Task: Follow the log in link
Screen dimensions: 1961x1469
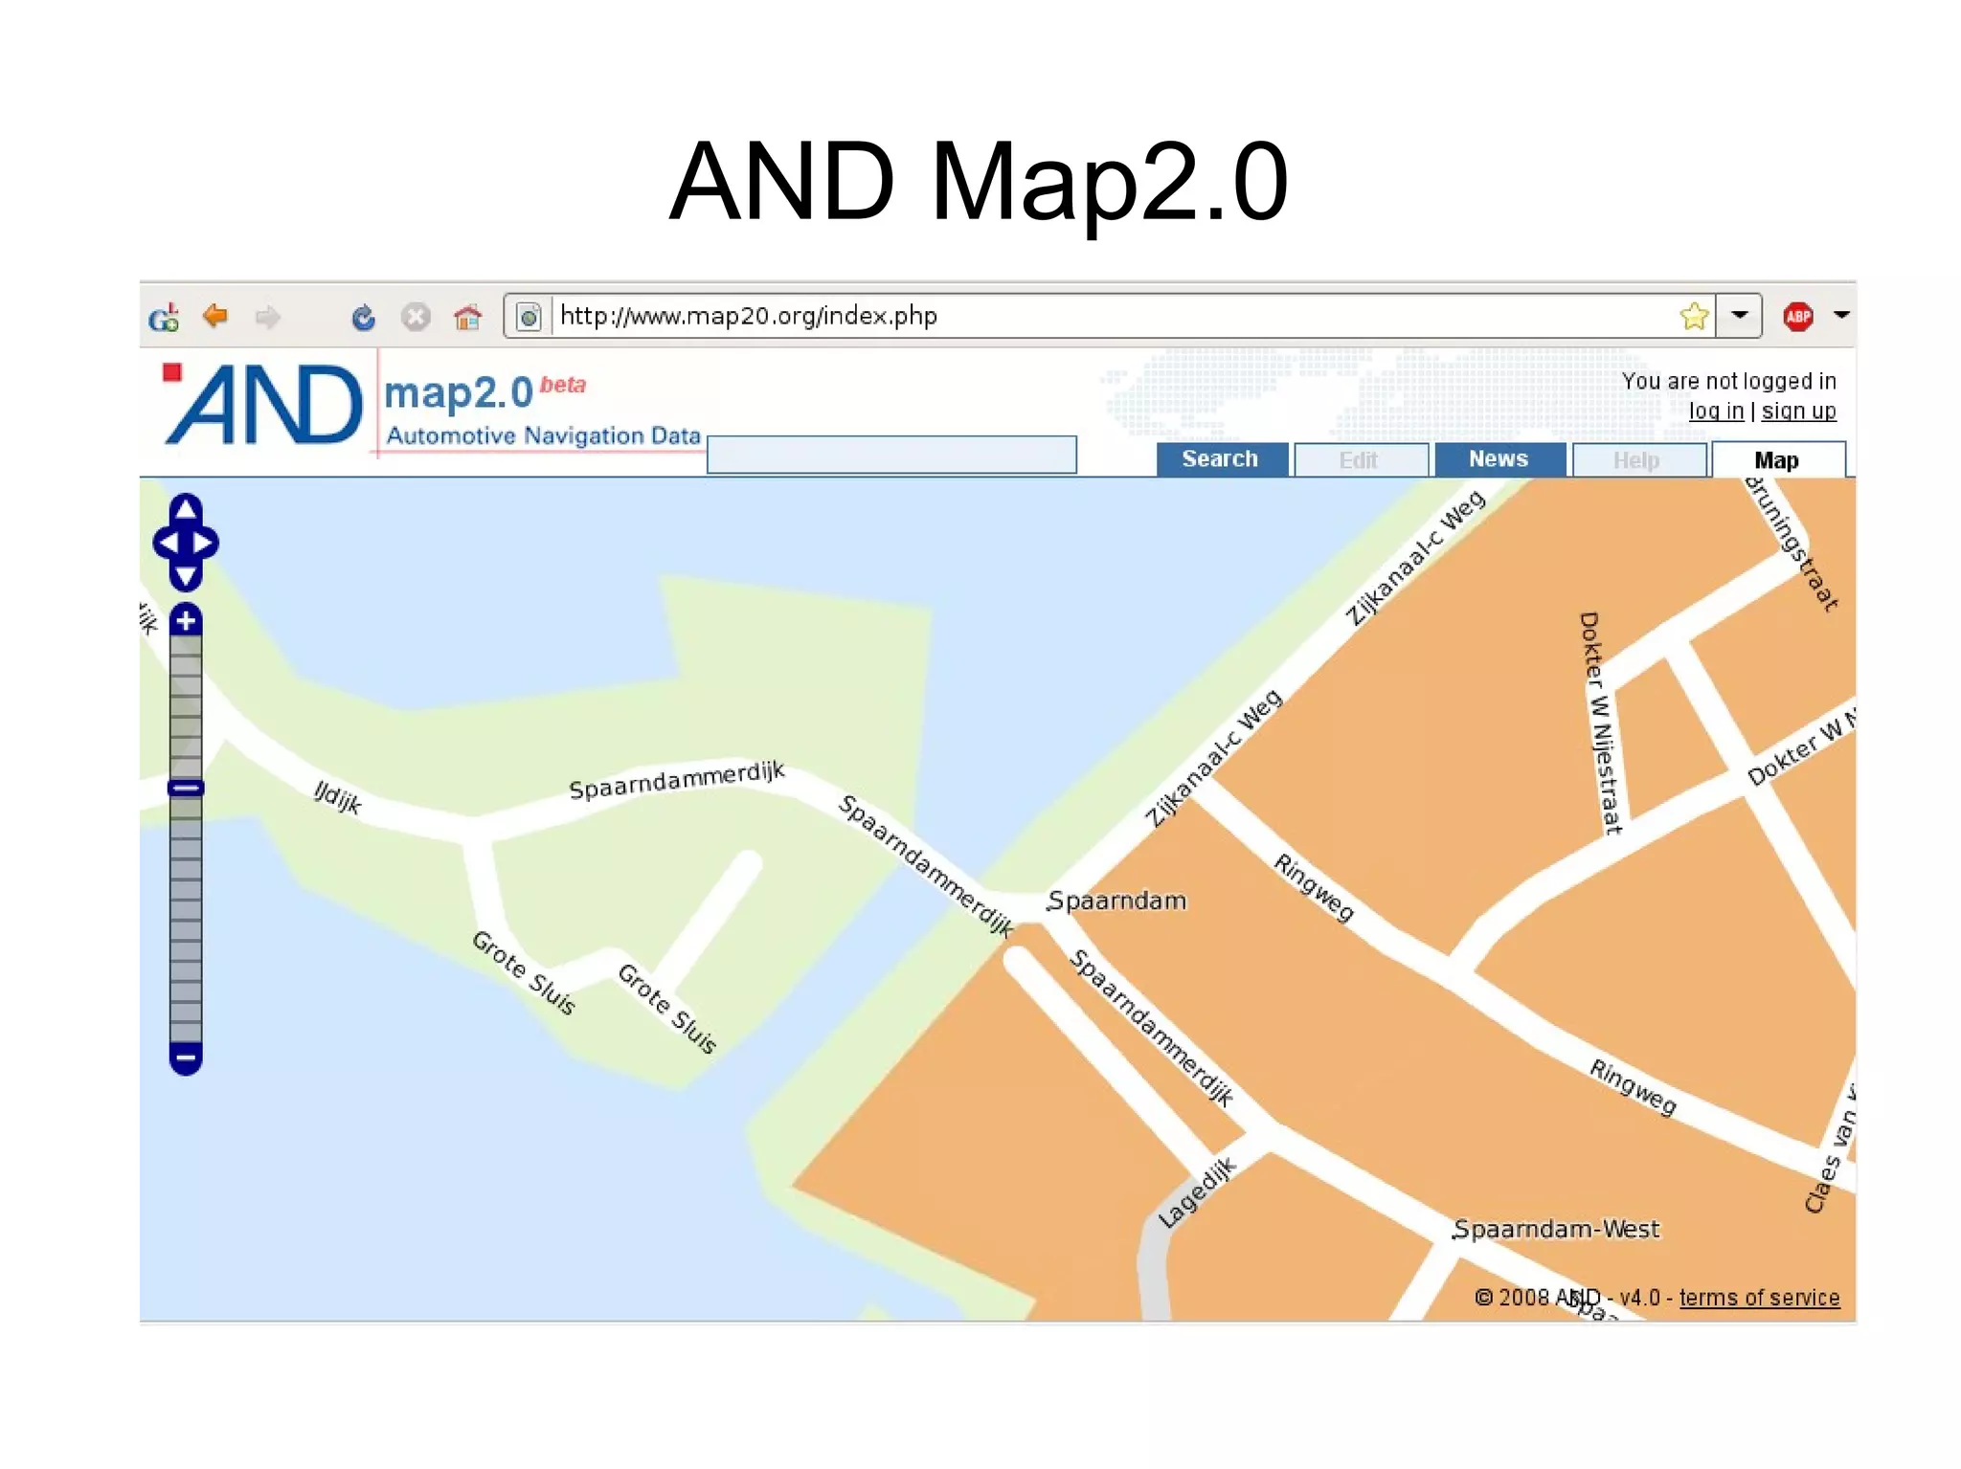Action: pyautogui.click(x=1716, y=412)
